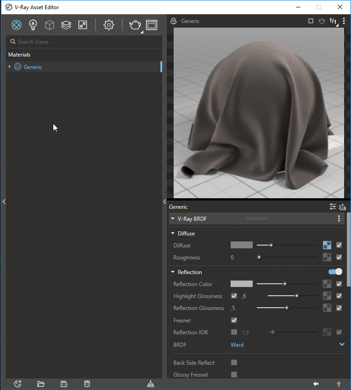Toggle advanced parameter sliders icon
The width and height of the screenshot is (351, 390).
pos(333,206)
